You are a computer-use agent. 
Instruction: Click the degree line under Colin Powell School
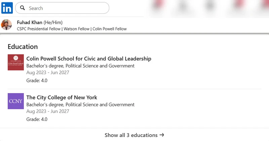pyautogui.click(x=80, y=66)
